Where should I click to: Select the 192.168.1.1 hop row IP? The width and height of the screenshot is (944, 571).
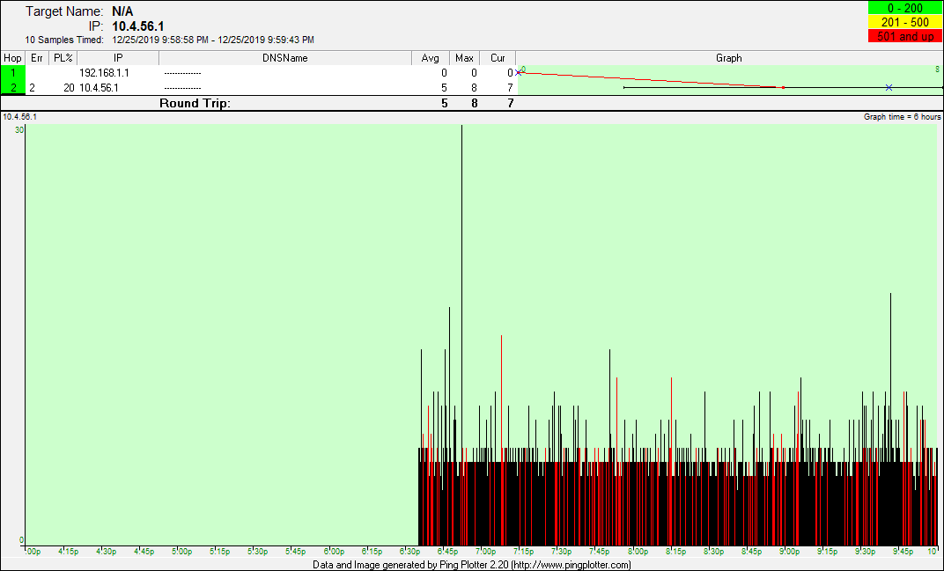coord(104,73)
